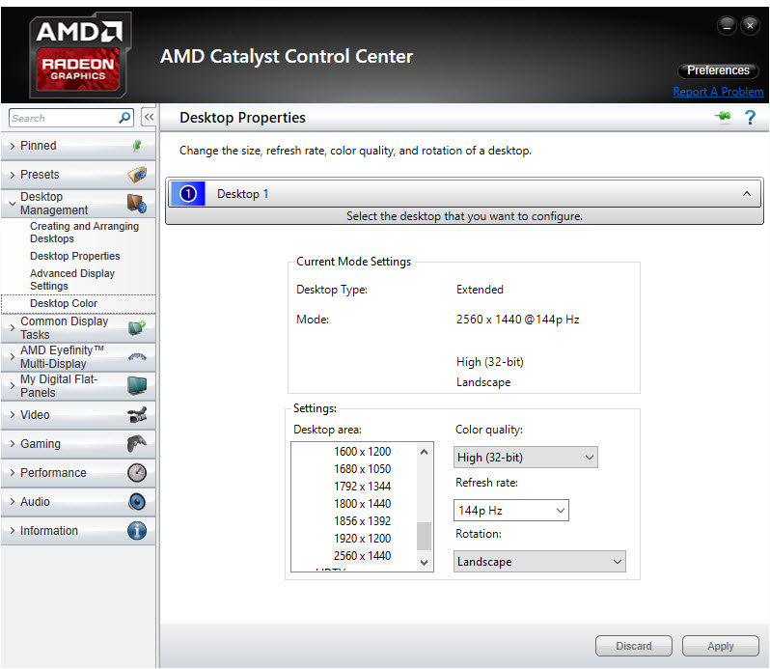Screen dimensions: 770x669
Task: Expand Common Display Tasks section
Action: (13, 327)
